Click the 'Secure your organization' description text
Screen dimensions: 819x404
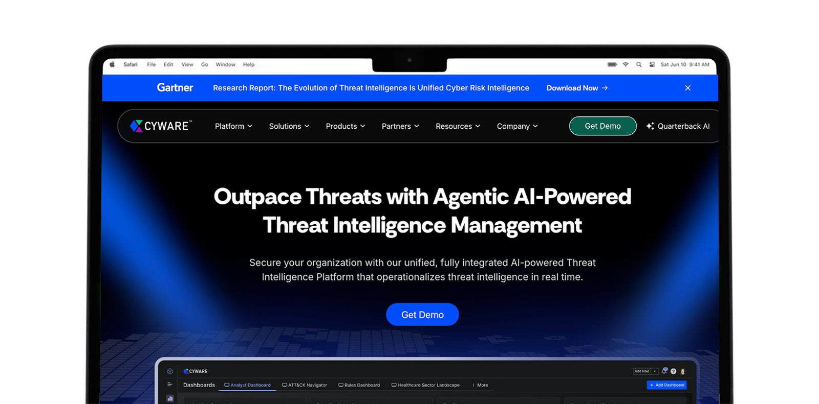(x=422, y=270)
